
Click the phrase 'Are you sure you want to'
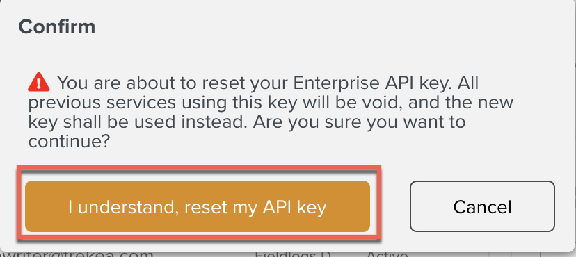point(358,122)
